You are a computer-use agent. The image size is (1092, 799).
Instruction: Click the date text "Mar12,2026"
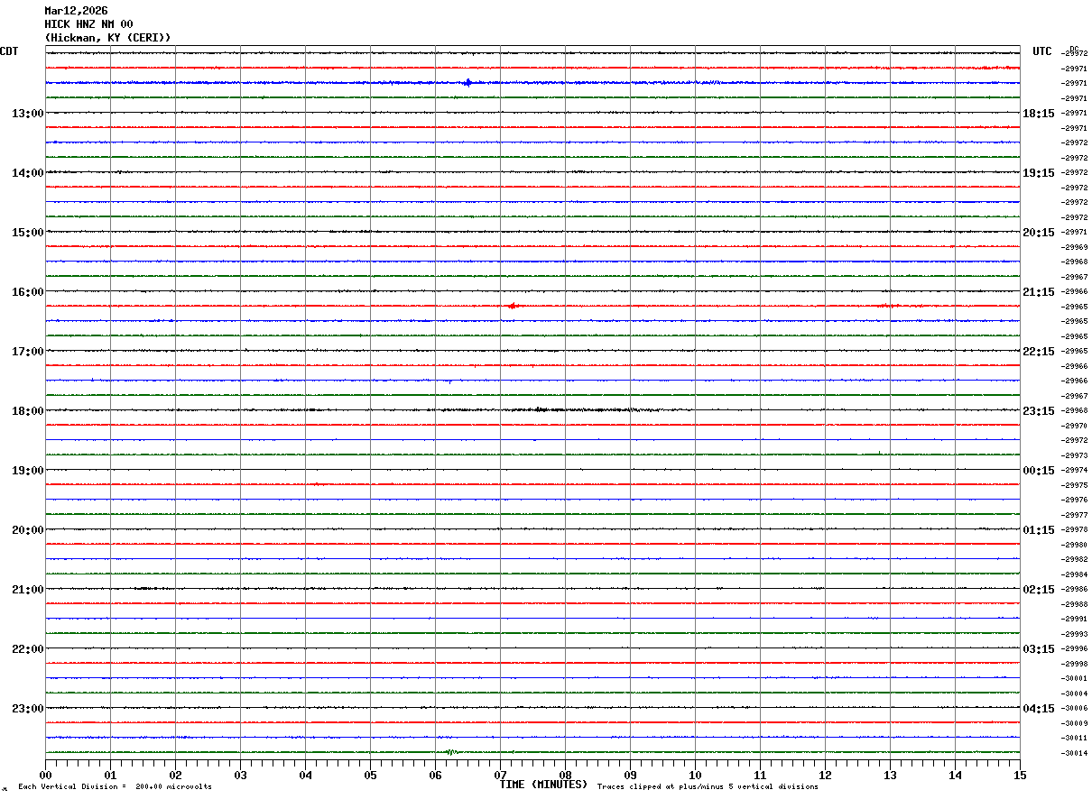pyautogui.click(x=76, y=11)
